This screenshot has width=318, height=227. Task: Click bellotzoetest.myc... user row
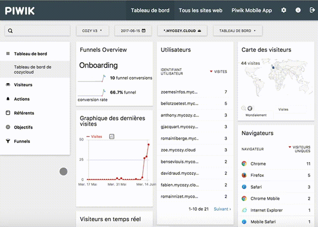[x=195, y=104]
